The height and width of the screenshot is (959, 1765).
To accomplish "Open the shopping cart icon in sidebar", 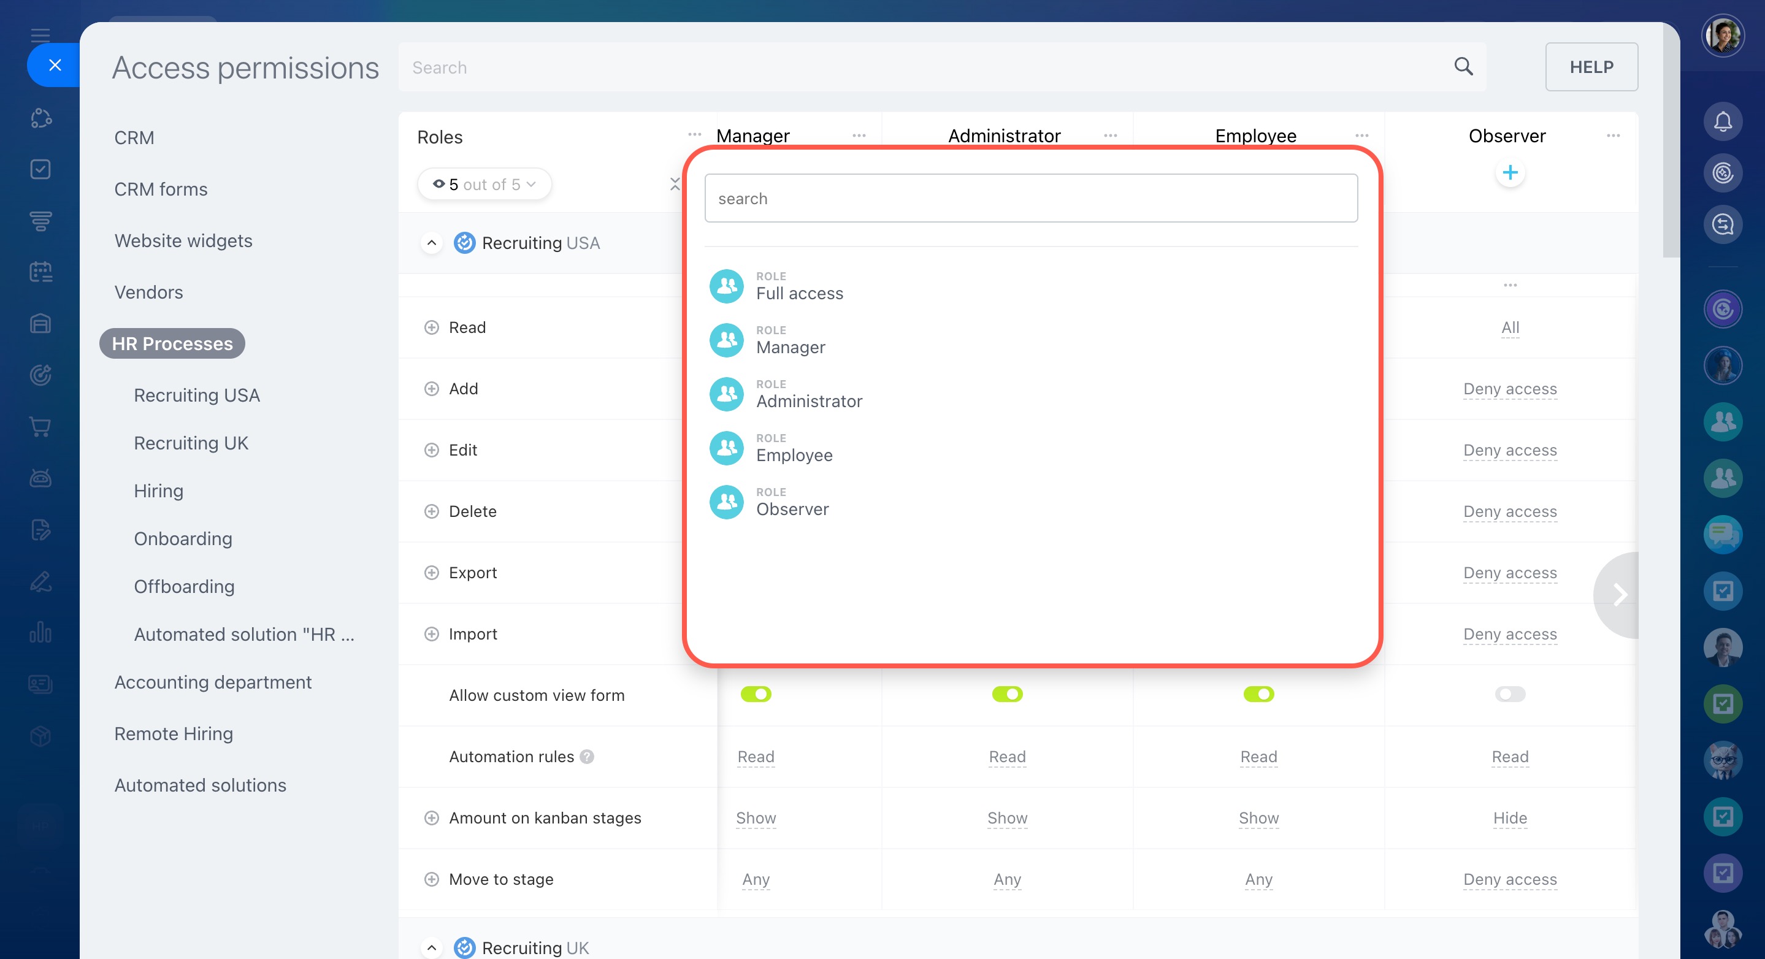I will click(x=40, y=426).
